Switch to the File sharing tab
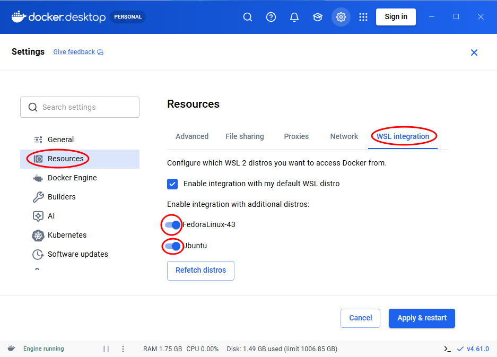497x357 pixels. click(245, 136)
